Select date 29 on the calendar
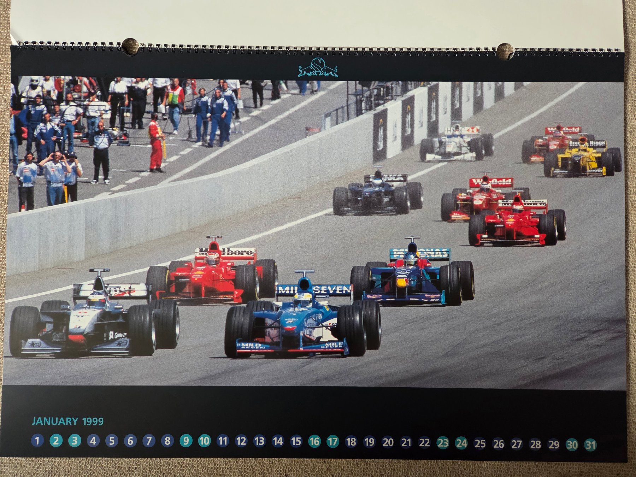 554,444
